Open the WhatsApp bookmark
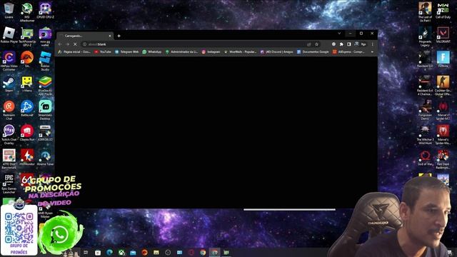457x257 pixels. pyautogui.click(x=152, y=52)
